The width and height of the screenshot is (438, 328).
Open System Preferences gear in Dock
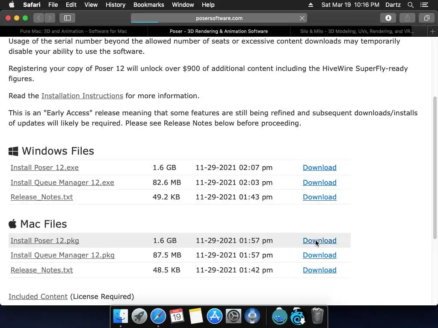pos(233,316)
